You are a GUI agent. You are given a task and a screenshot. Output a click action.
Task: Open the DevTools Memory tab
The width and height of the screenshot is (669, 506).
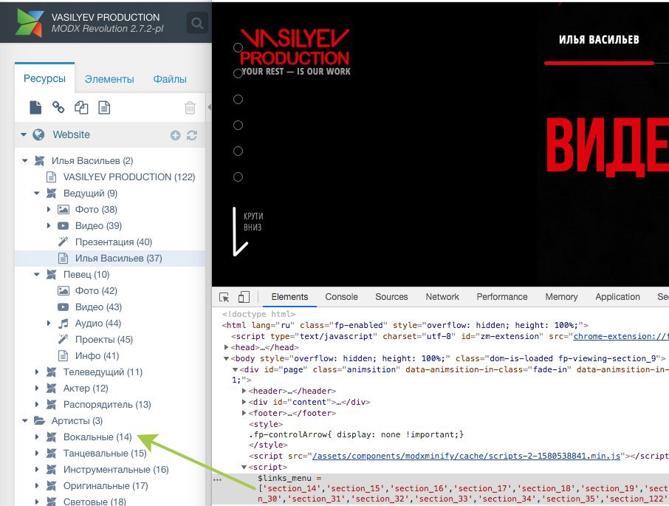coord(561,297)
